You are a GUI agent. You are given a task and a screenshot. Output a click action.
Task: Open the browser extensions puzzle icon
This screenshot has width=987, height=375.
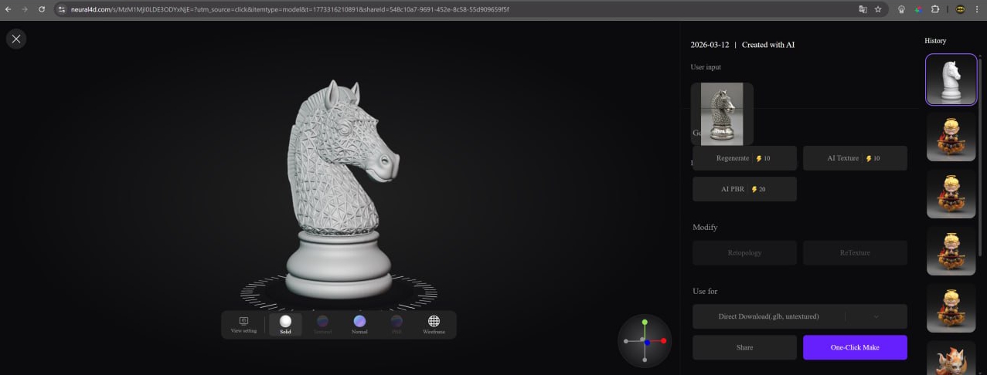click(x=935, y=9)
